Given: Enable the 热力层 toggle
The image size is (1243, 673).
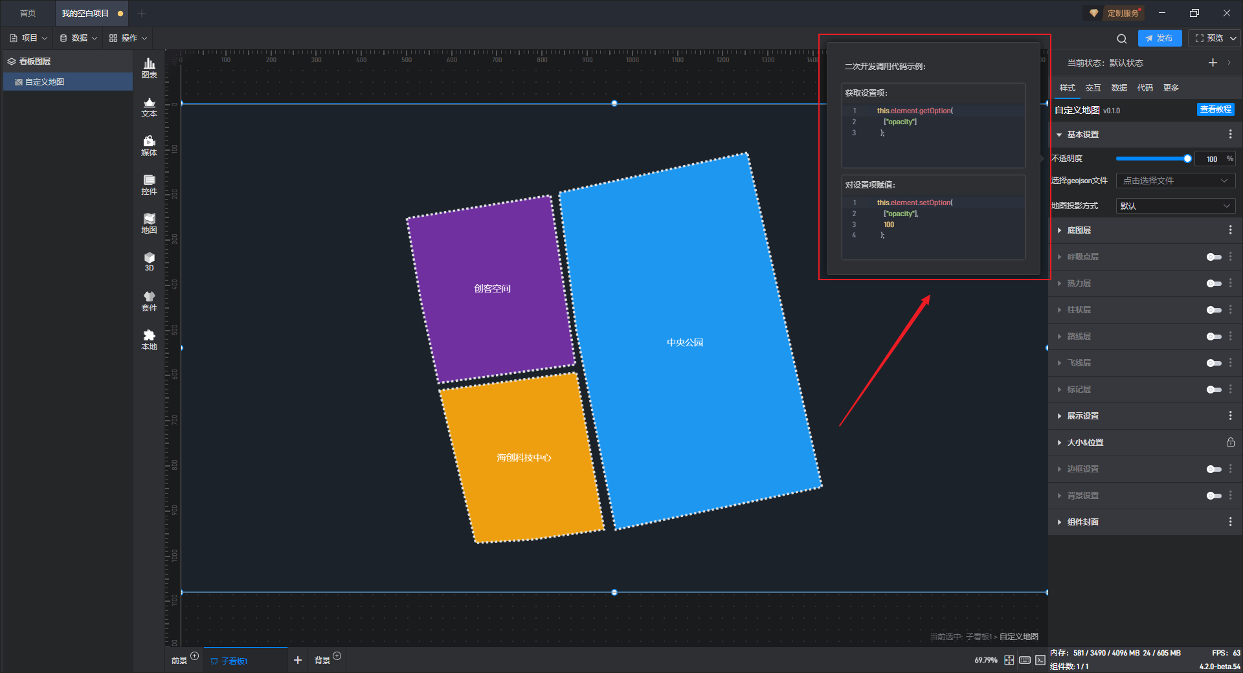Looking at the screenshot, I should (x=1214, y=283).
